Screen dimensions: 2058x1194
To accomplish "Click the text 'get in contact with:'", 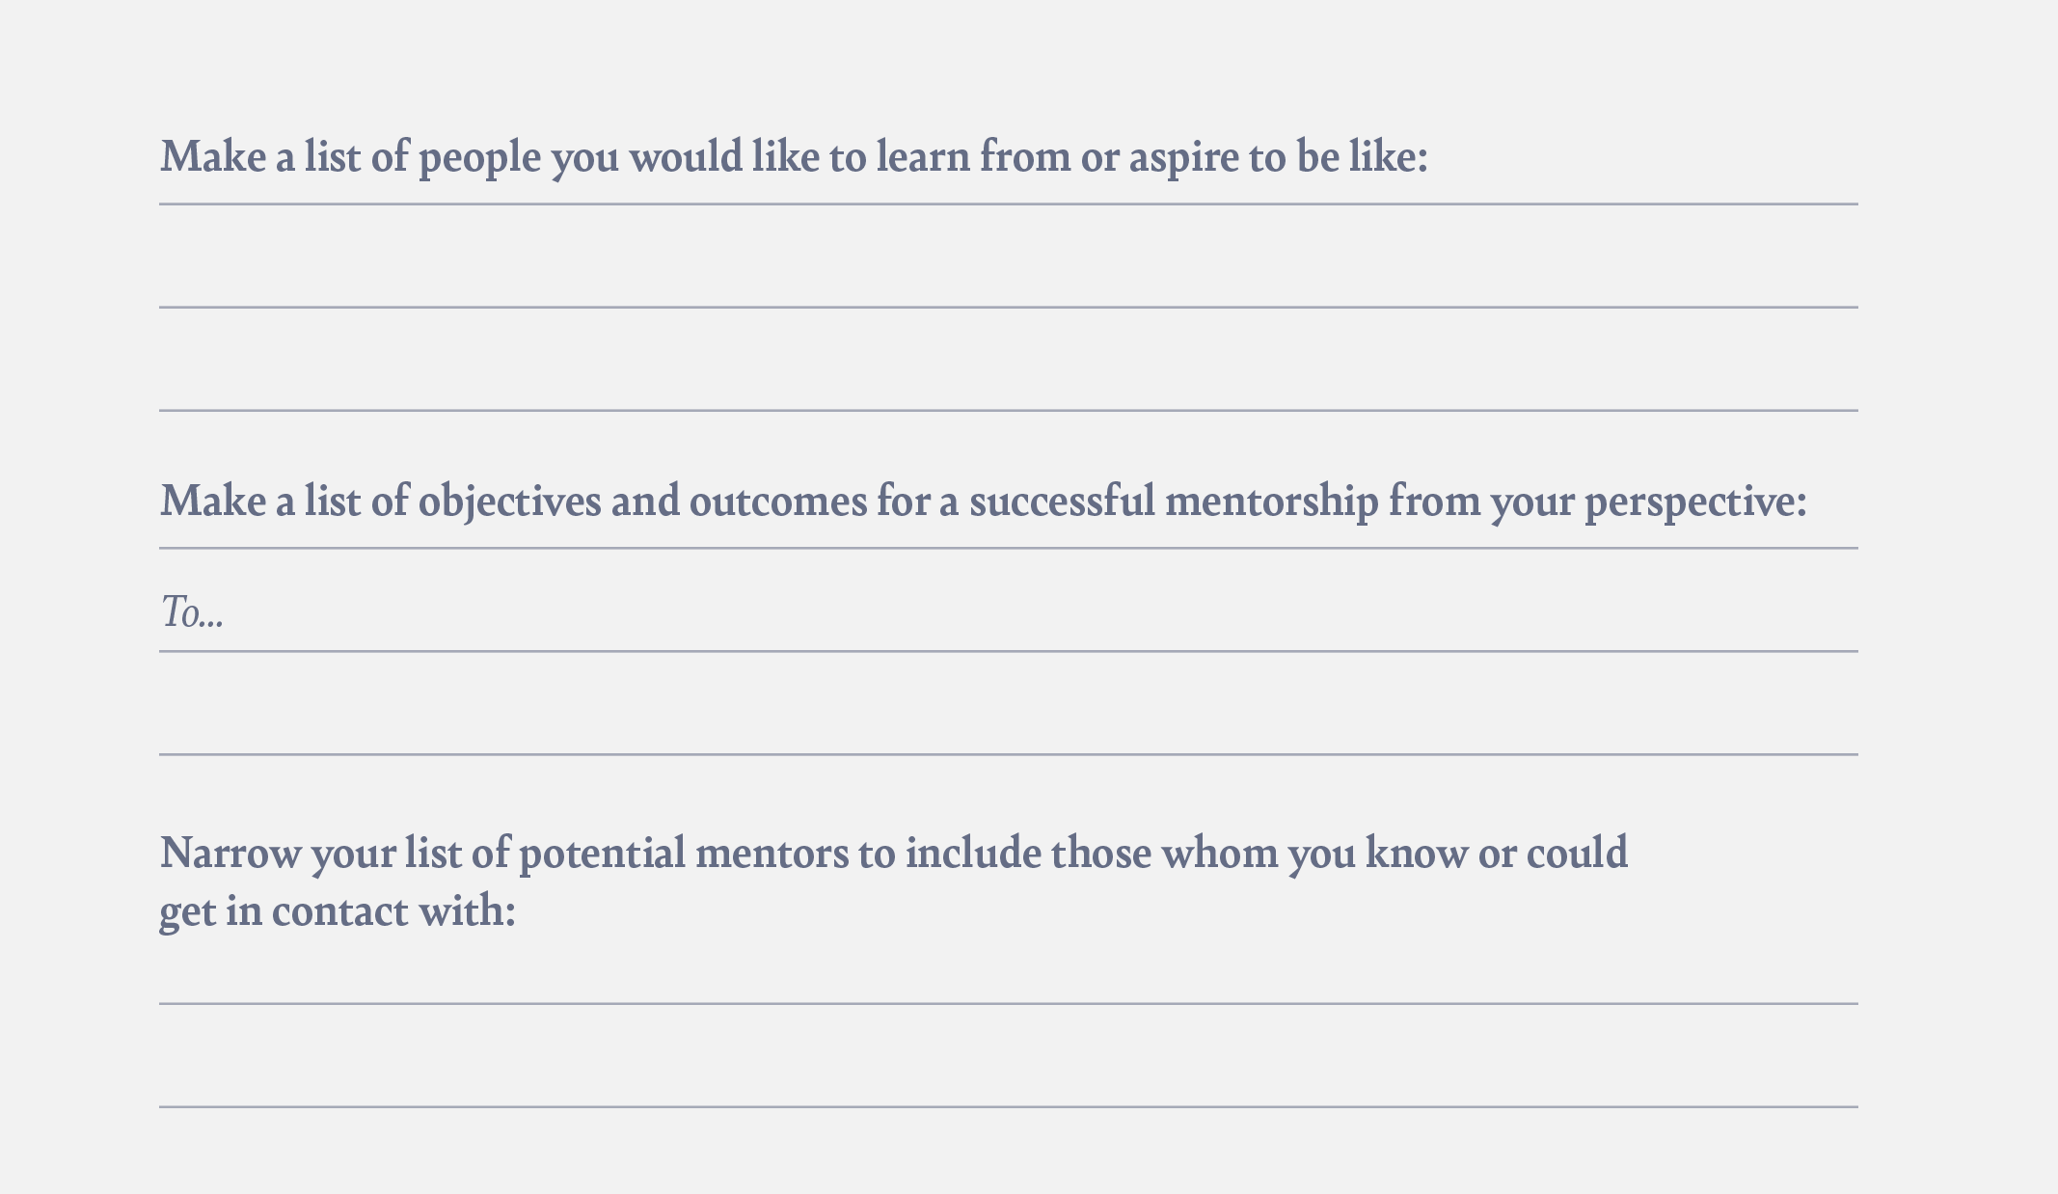I will 338,911.
